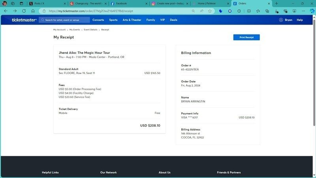Screen dimensions: 316x178
Task: Click the artist, event or venue search field
Action: click(64, 20)
